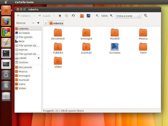Viewport: 168px width, 126px height.
Task: Open the text editor launcher icon
Action: click(6, 43)
